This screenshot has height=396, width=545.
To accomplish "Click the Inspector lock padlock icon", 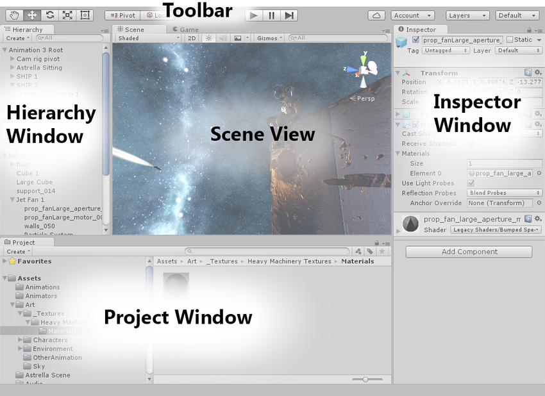I will (530, 29).
